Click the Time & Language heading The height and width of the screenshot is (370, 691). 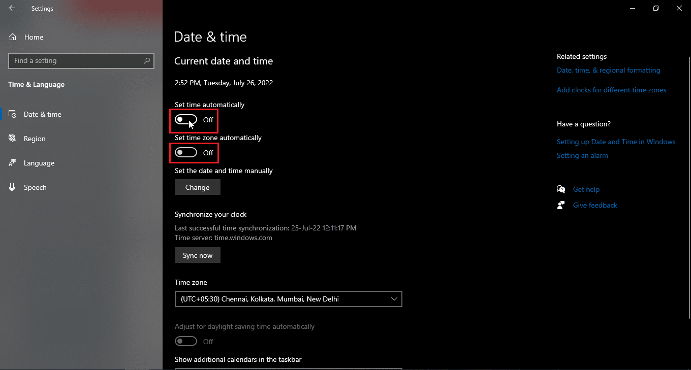pyautogui.click(x=37, y=84)
